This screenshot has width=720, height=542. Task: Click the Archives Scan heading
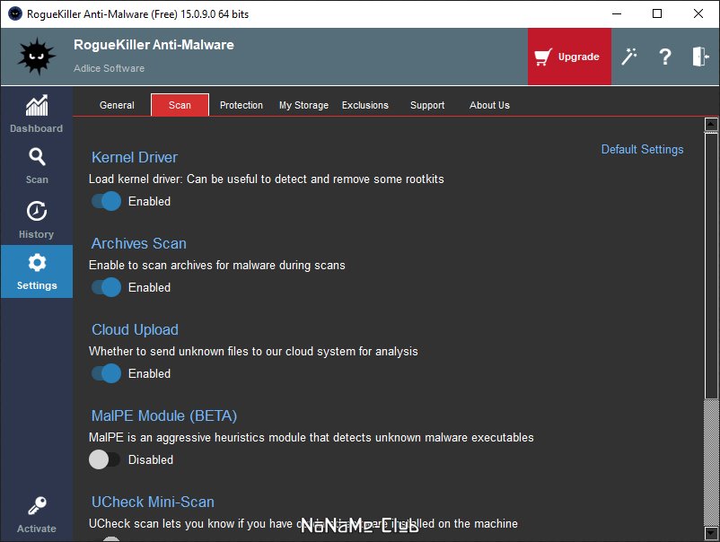(x=138, y=243)
